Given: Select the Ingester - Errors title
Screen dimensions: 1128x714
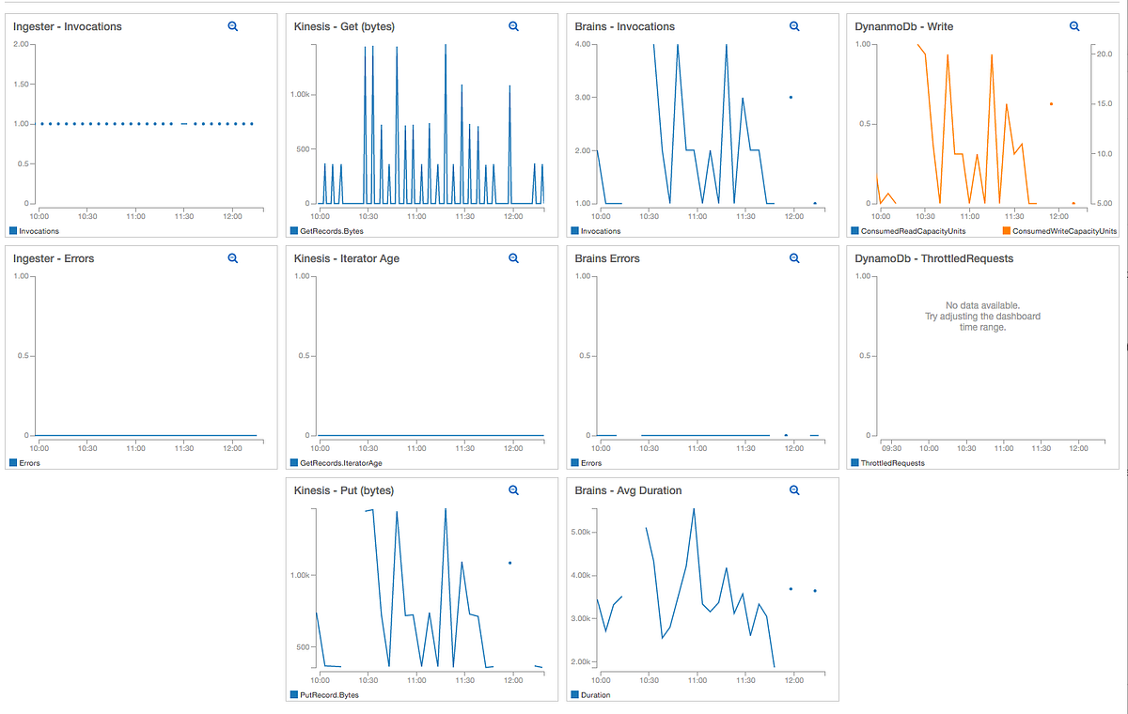Looking at the screenshot, I should 54,258.
